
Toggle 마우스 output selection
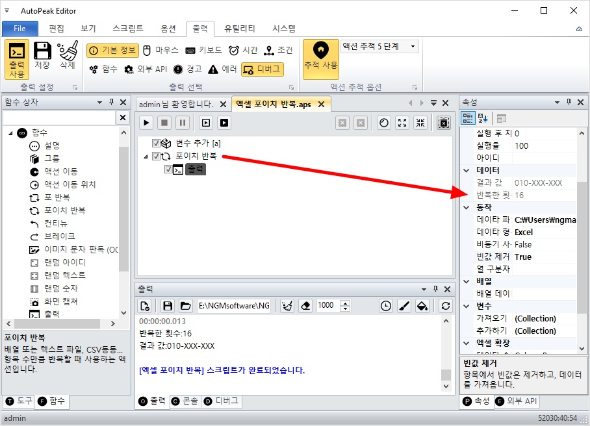click(160, 51)
